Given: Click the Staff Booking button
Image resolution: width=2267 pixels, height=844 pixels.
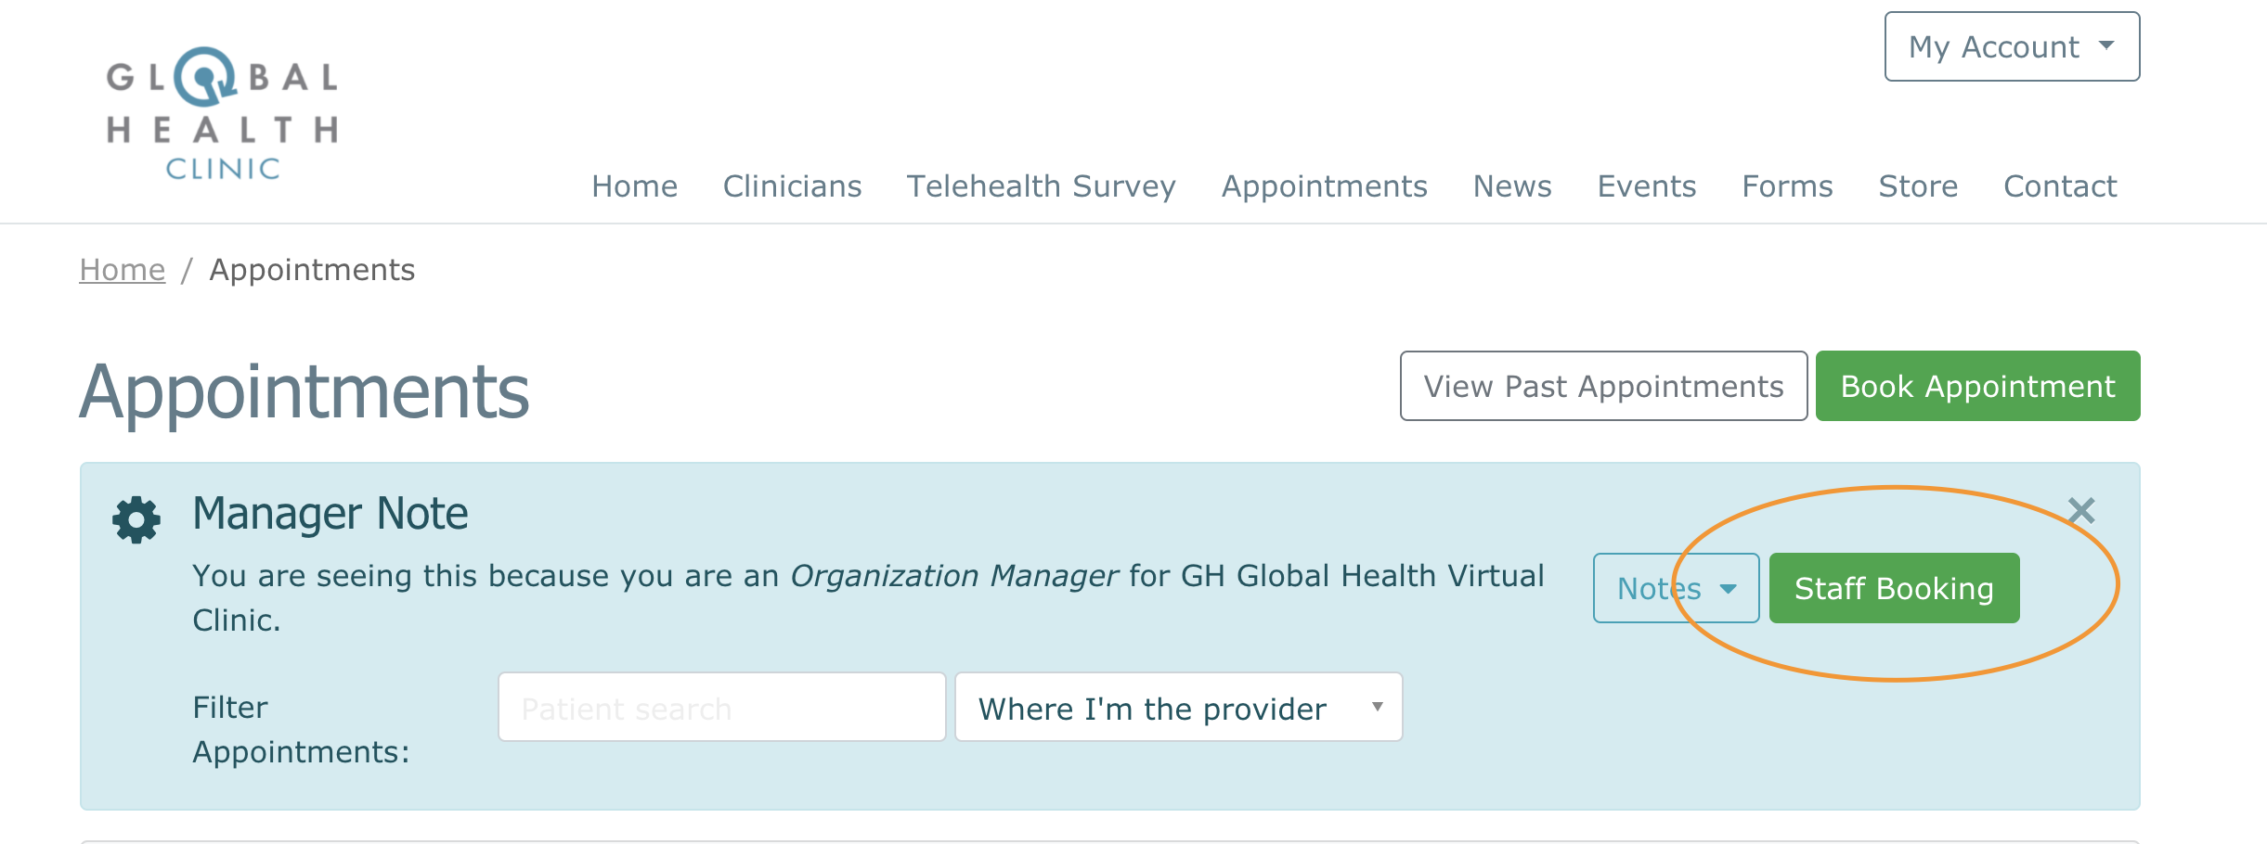Looking at the screenshot, I should click(x=1893, y=588).
